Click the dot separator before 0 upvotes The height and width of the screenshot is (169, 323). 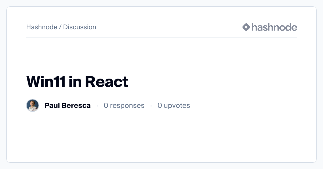(x=151, y=106)
